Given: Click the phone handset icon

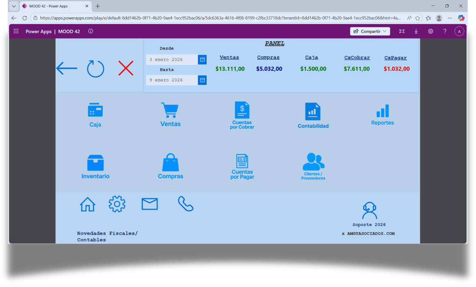Looking at the screenshot, I should coord(185,203).
